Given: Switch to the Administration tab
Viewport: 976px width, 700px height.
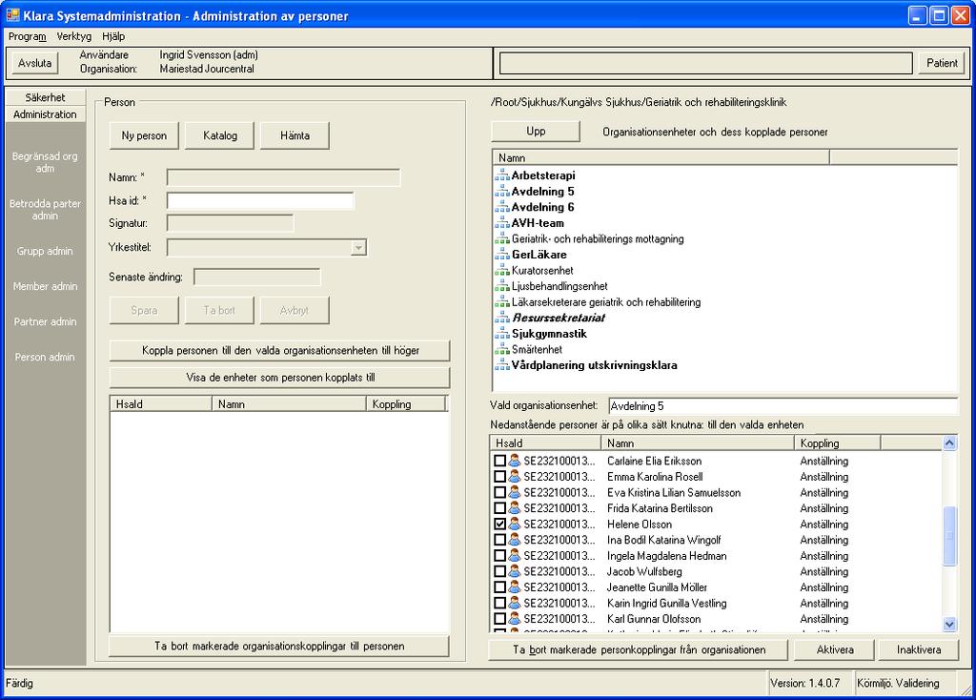Looking at the screenshot, I should 46,114.
